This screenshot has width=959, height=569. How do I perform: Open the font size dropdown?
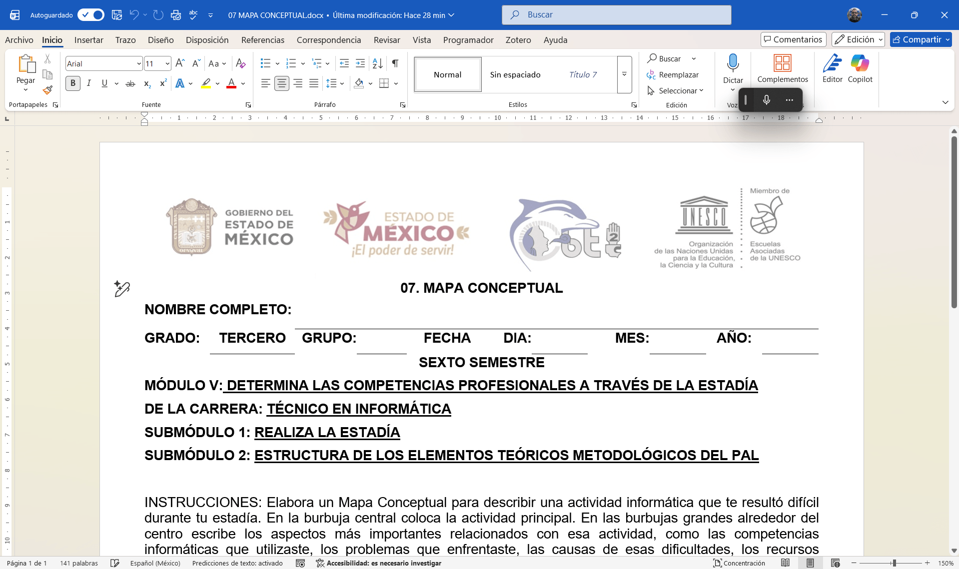point(166,63)
